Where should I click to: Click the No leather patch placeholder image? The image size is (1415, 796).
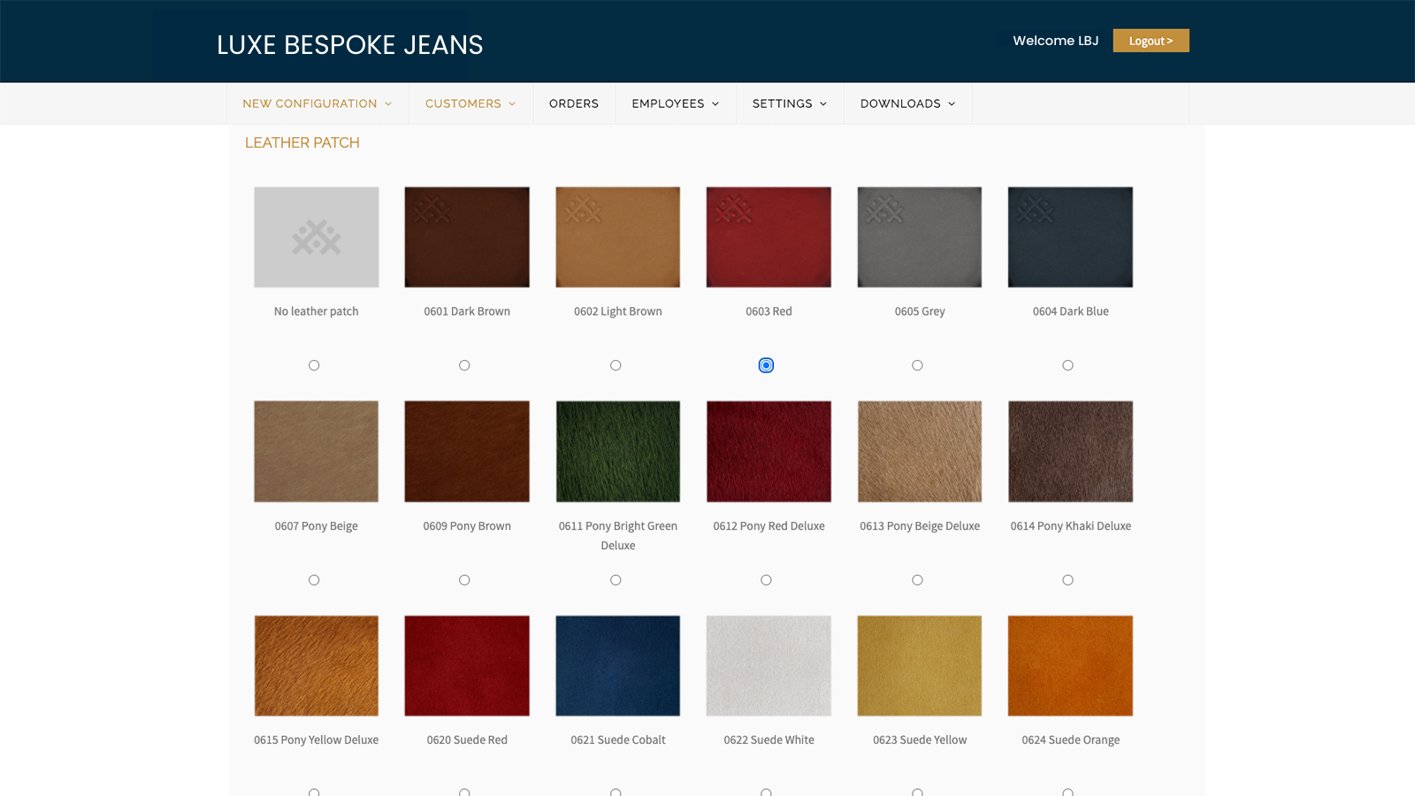coord(316,237)
